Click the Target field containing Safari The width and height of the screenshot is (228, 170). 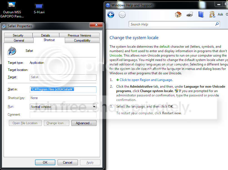click(x=63, y=77)
